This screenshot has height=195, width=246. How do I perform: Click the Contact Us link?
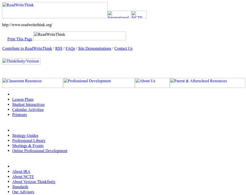click(x=123, y=48)
